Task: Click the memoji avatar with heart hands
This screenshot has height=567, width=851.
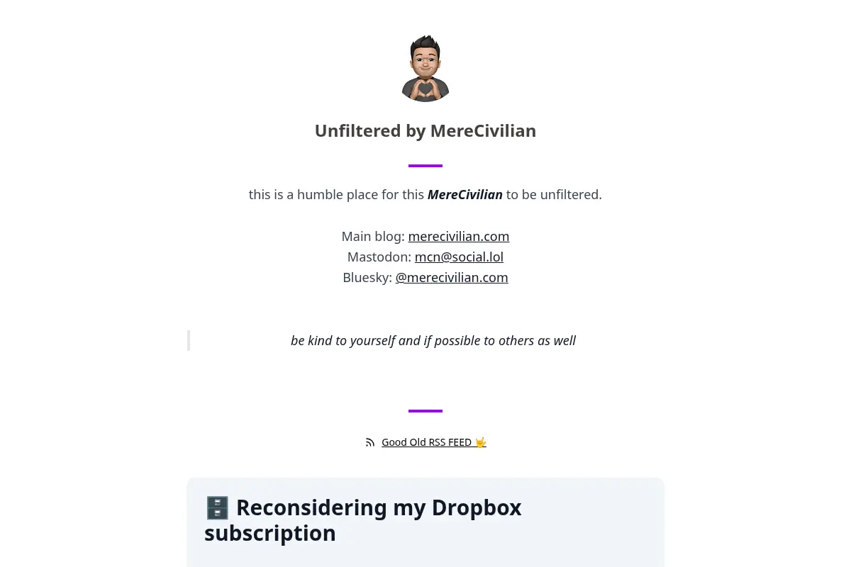Action: coord(425,68)
